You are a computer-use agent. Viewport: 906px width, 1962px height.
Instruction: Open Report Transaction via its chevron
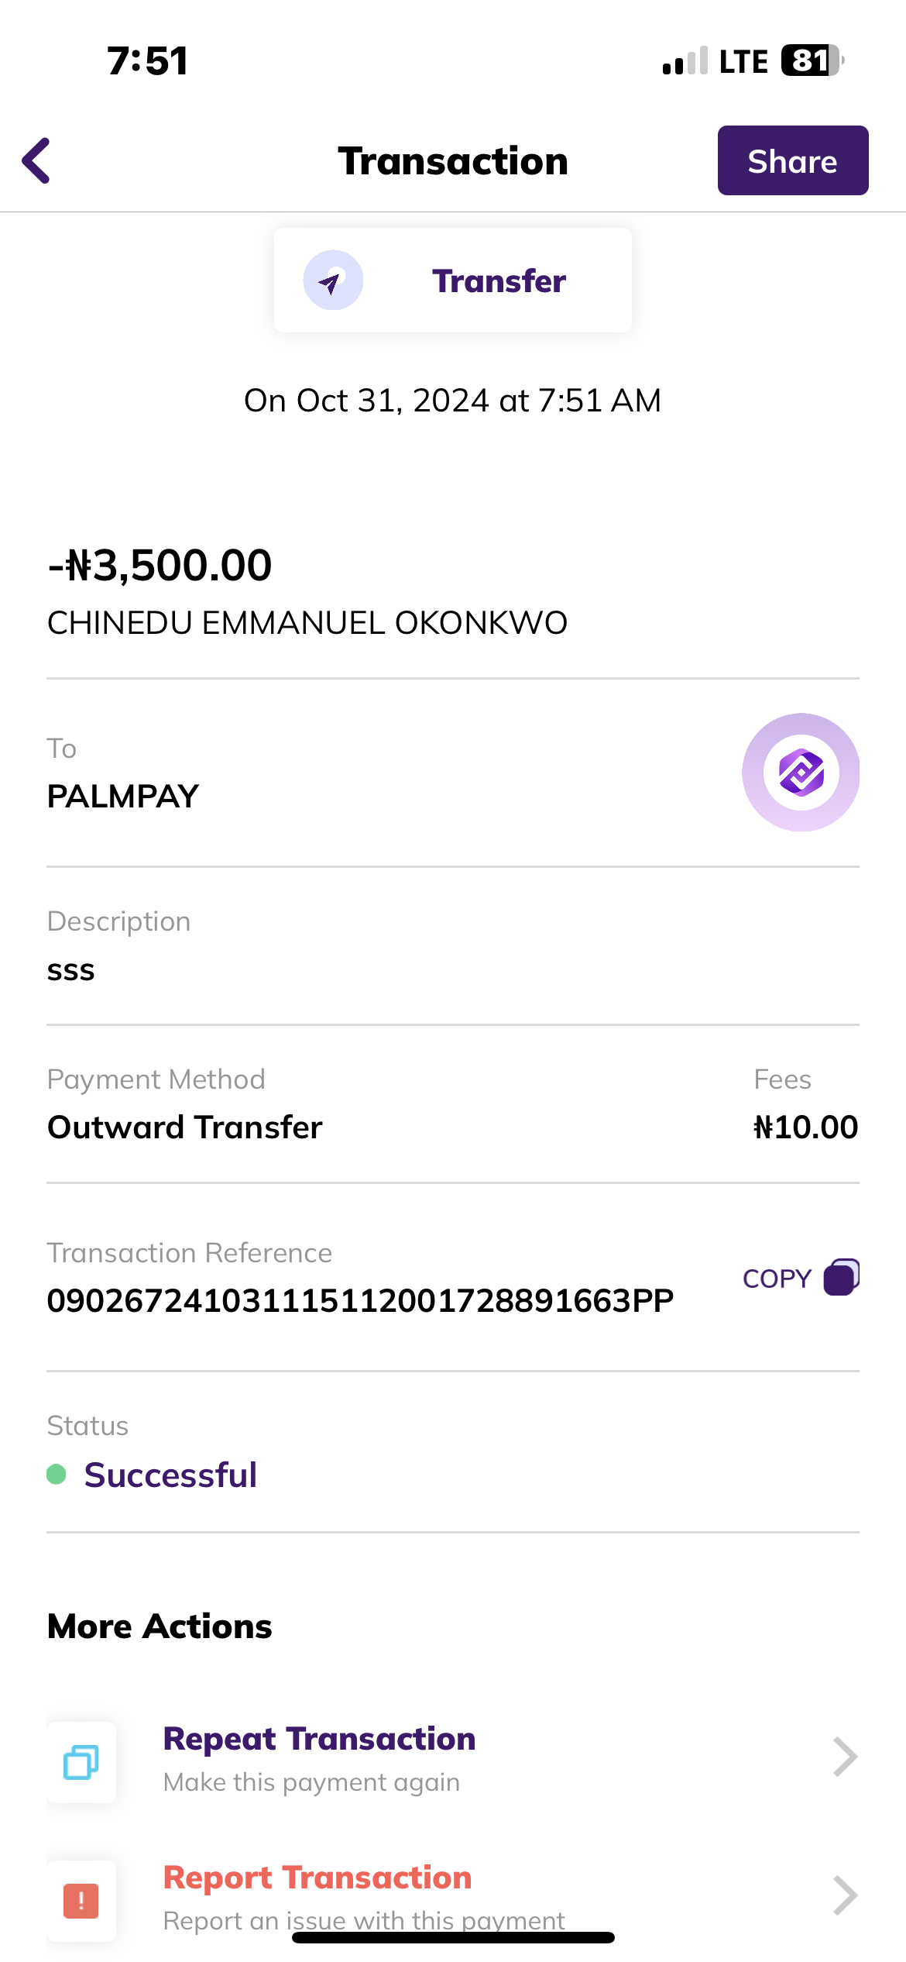(845, 1895)
